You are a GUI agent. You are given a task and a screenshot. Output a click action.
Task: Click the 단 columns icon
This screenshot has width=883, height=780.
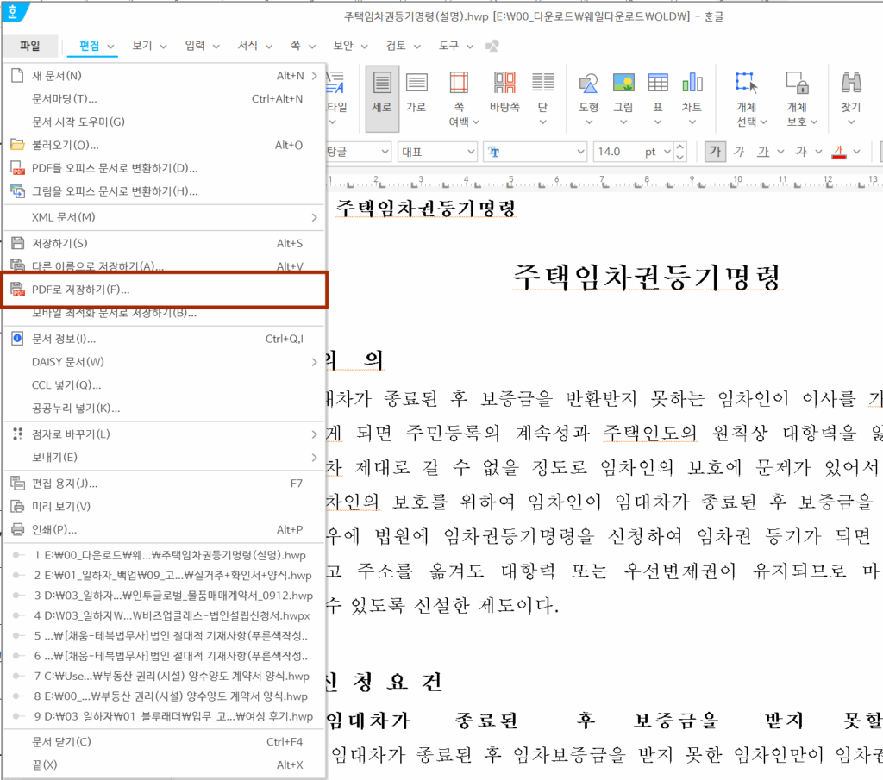coord(543,83)
